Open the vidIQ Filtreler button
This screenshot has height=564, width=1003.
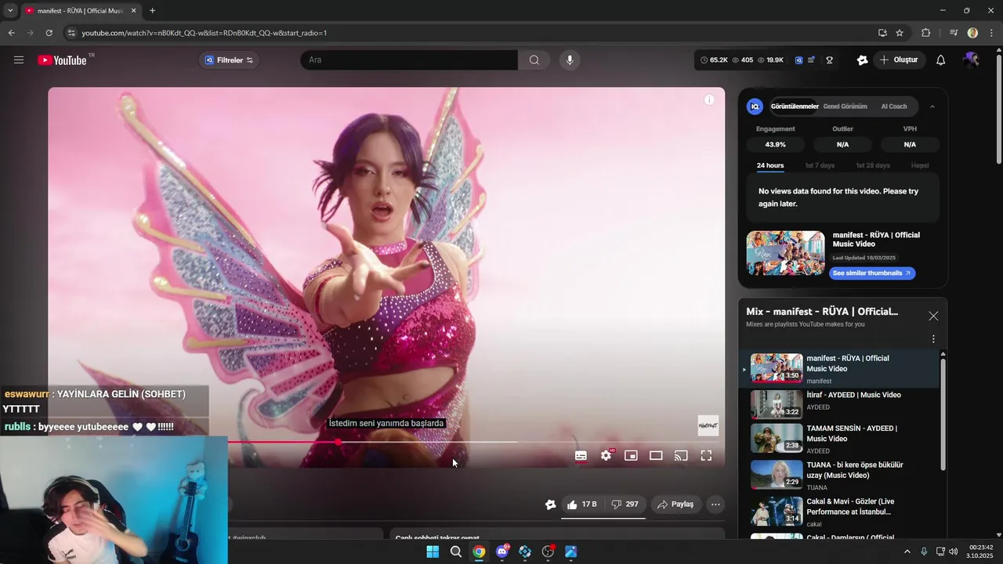pyautogui.click(x=229, y=60)
